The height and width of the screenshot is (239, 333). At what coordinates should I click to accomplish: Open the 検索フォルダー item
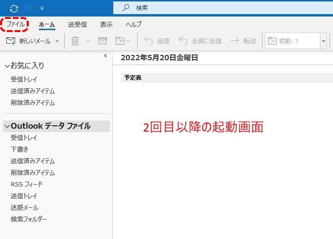tap(29, 219)
